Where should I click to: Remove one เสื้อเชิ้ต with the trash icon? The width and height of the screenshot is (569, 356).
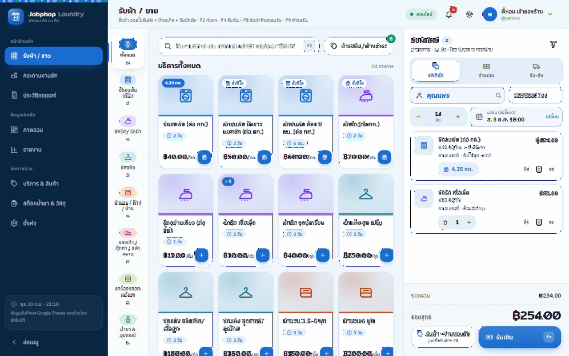tap(445, 222)
